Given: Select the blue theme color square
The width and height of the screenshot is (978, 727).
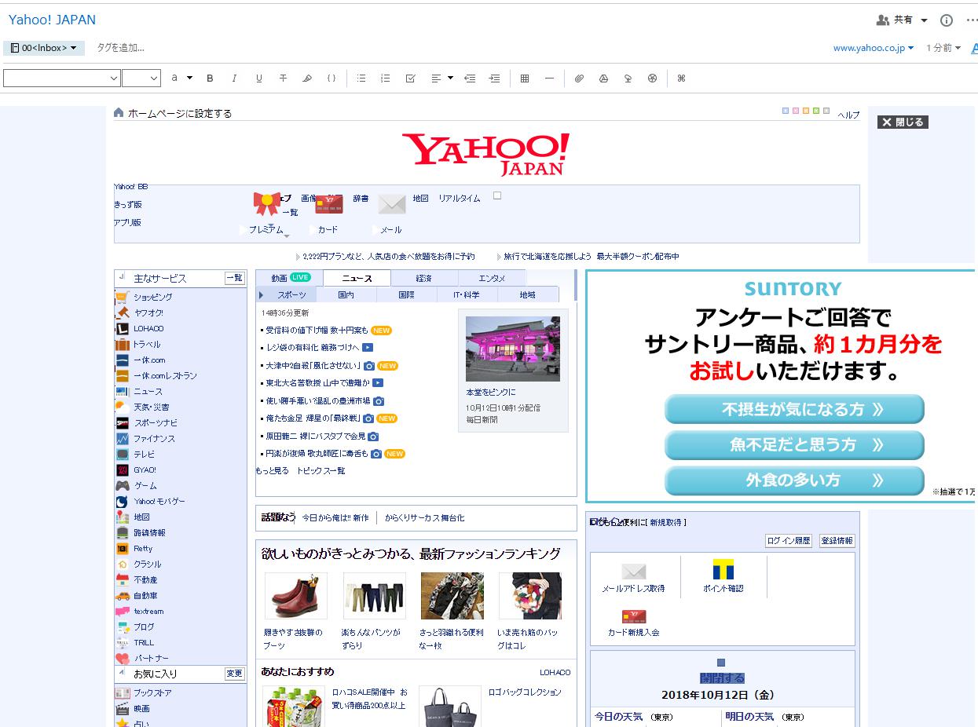Looking at the screenshot, I should tap(786, 111).
